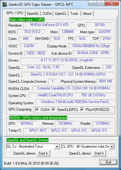Image resolution: width=121 pixels, height=170 pixels.
Task: Click the GPU clock value 607MHz
Action: click(x=27, y=124)
